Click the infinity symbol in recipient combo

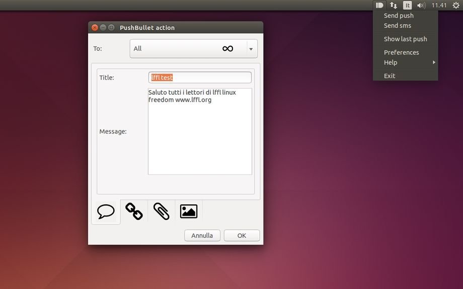pos(227,49)
